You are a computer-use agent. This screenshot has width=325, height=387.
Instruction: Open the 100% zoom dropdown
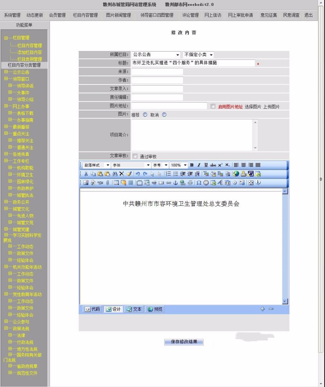click(x=178, y=165)
